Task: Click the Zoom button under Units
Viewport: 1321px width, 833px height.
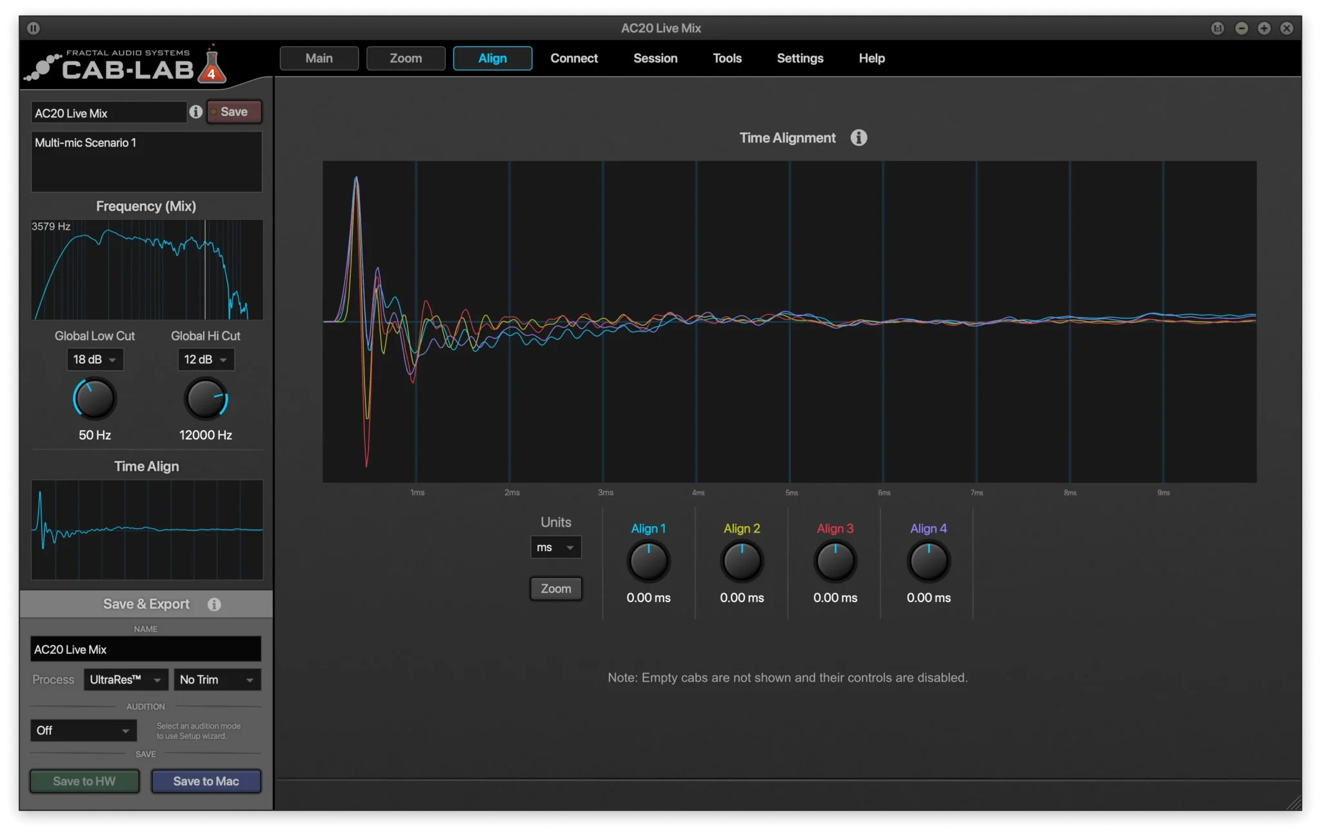Action: click(555, 589)
